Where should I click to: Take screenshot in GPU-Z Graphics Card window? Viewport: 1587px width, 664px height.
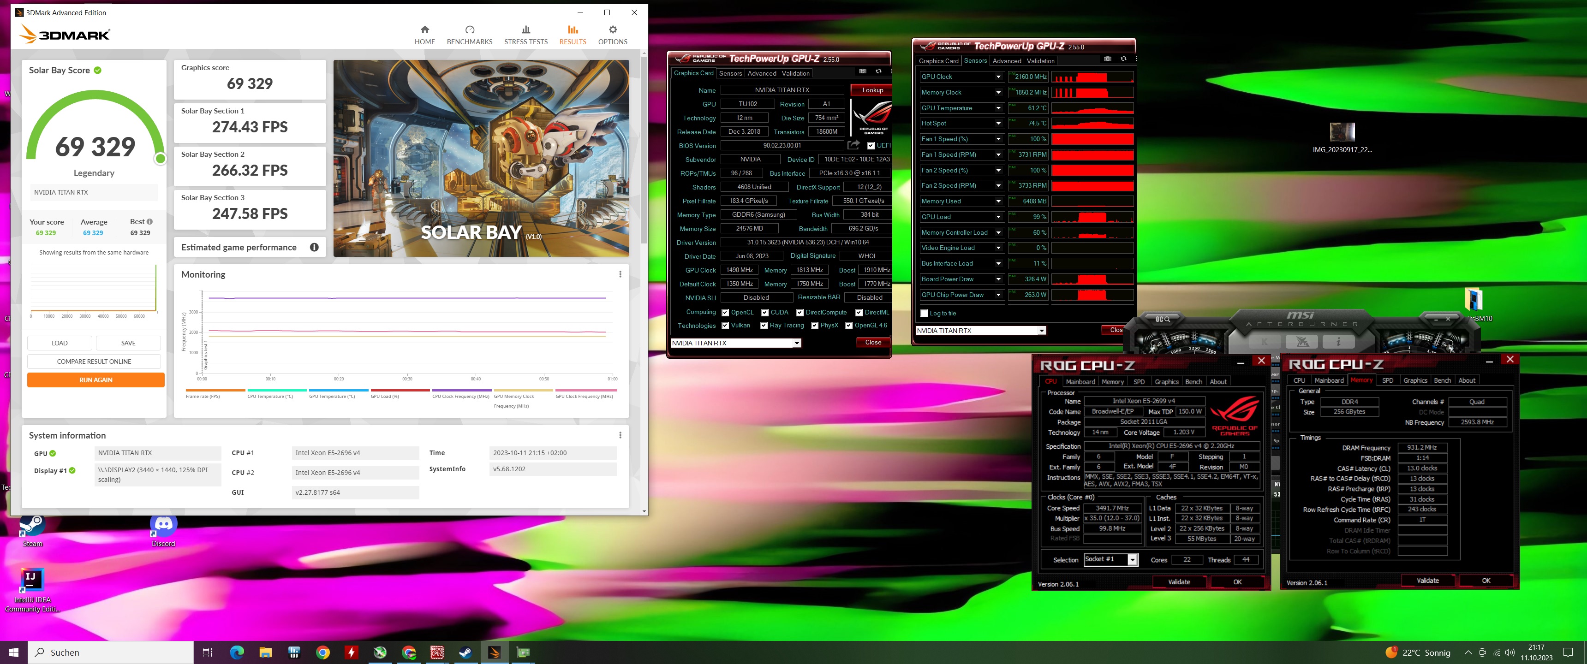coord(863,71)
